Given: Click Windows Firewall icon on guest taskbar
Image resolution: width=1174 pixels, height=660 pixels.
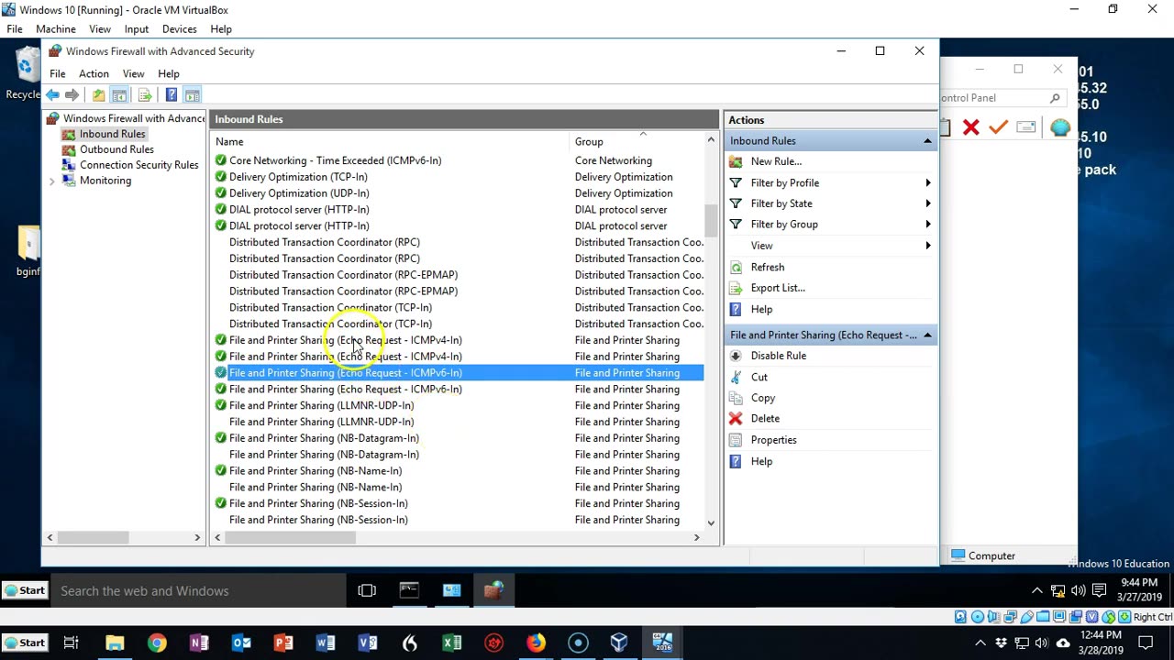Looking at the screenshot, I should (x=493, y=590).
